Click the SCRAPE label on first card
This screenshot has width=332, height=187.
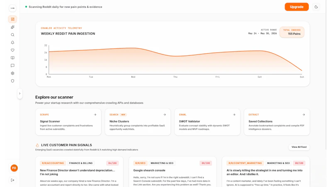click(x=44, y=115)
